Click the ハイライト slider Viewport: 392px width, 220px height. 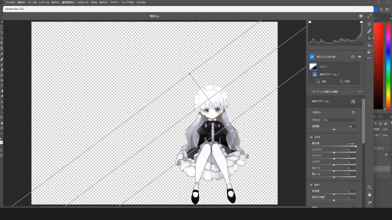click(x=334, y=159)
